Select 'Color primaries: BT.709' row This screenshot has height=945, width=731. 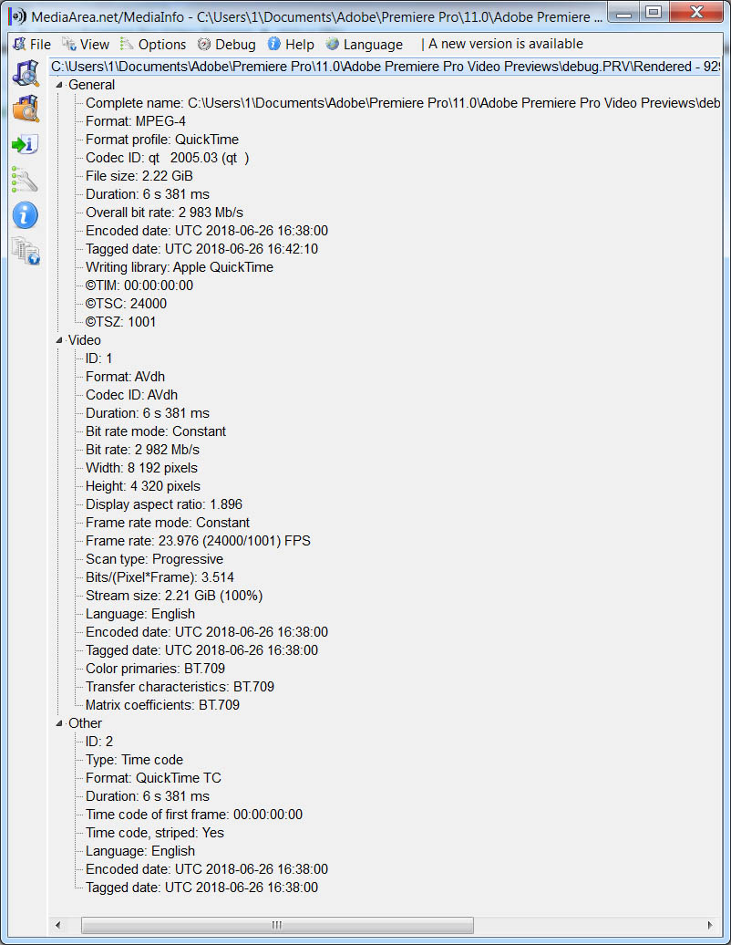(x=155, y=669)
